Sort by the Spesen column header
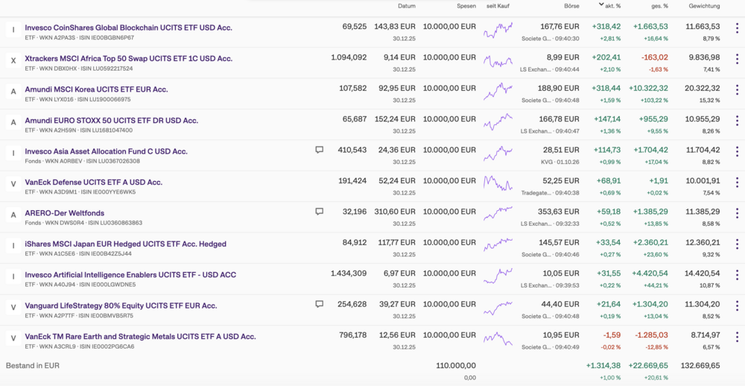Viewport: 745px width, 386px height. pos(466,6)
